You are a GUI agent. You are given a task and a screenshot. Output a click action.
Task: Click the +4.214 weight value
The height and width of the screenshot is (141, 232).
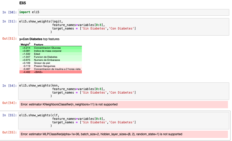(26, 48)
